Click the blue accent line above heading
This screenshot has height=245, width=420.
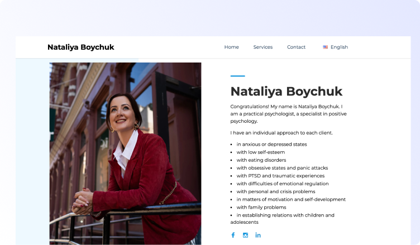(x=237, y=76)
